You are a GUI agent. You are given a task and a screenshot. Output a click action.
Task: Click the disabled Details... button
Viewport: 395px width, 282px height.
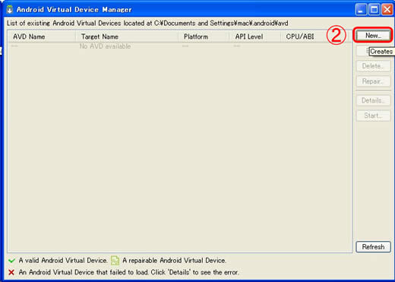[373, 100]
